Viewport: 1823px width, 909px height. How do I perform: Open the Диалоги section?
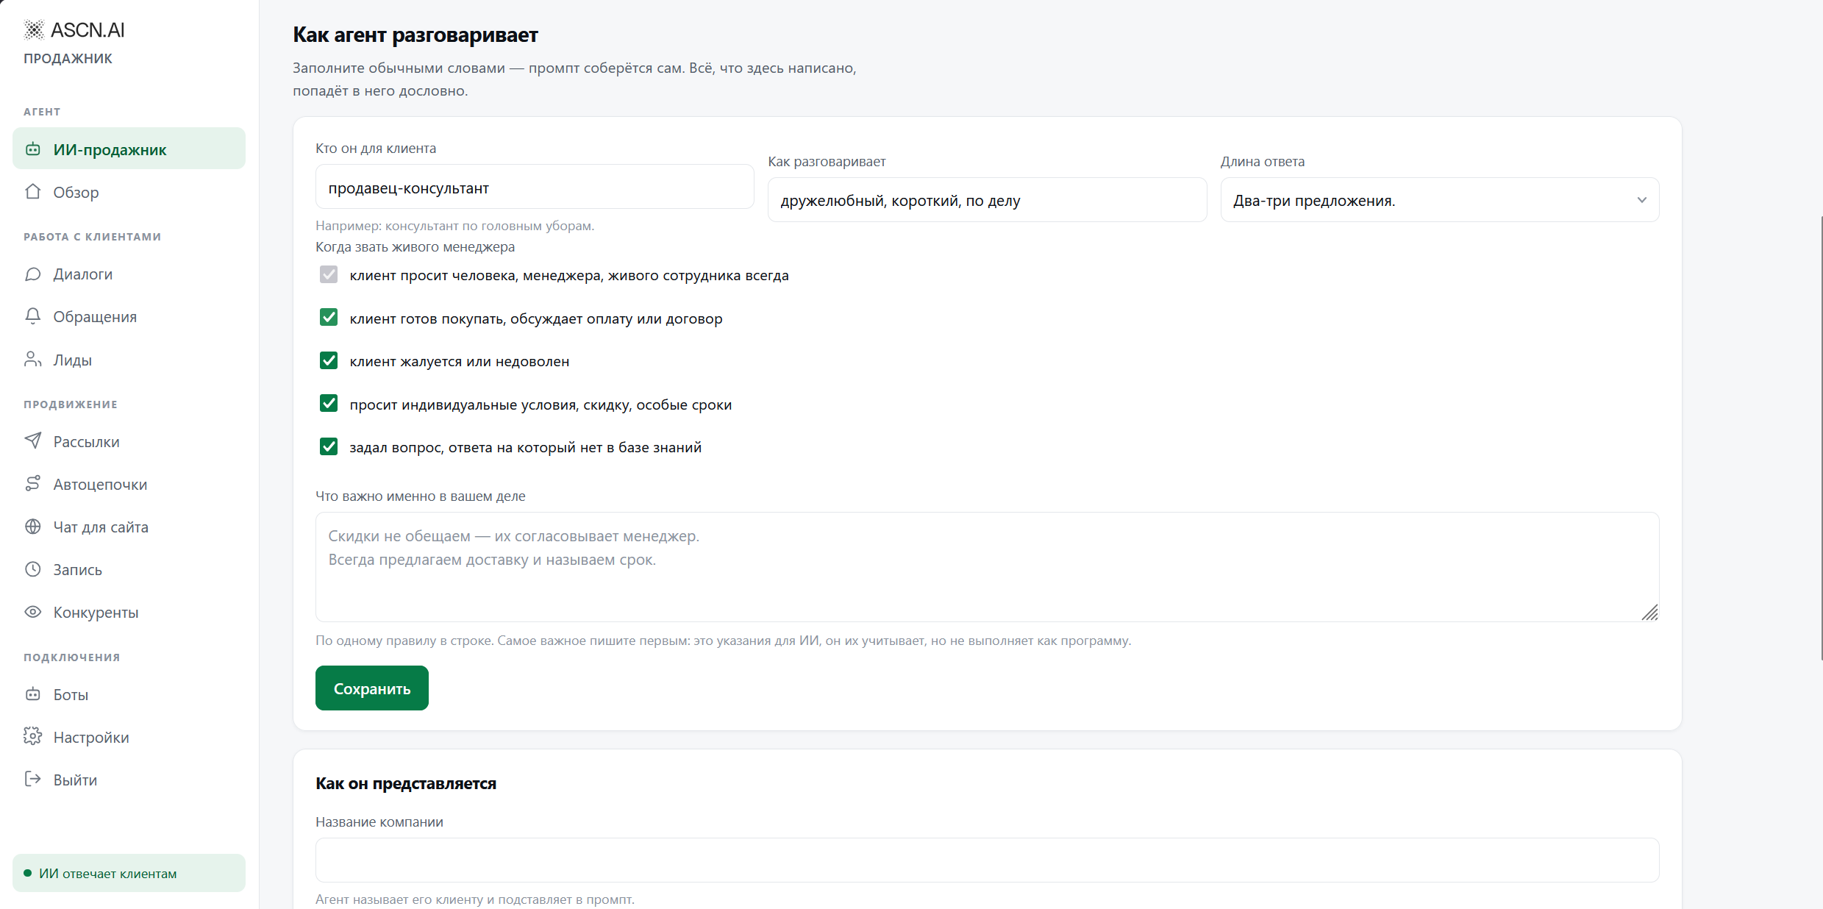pos(129,274)
